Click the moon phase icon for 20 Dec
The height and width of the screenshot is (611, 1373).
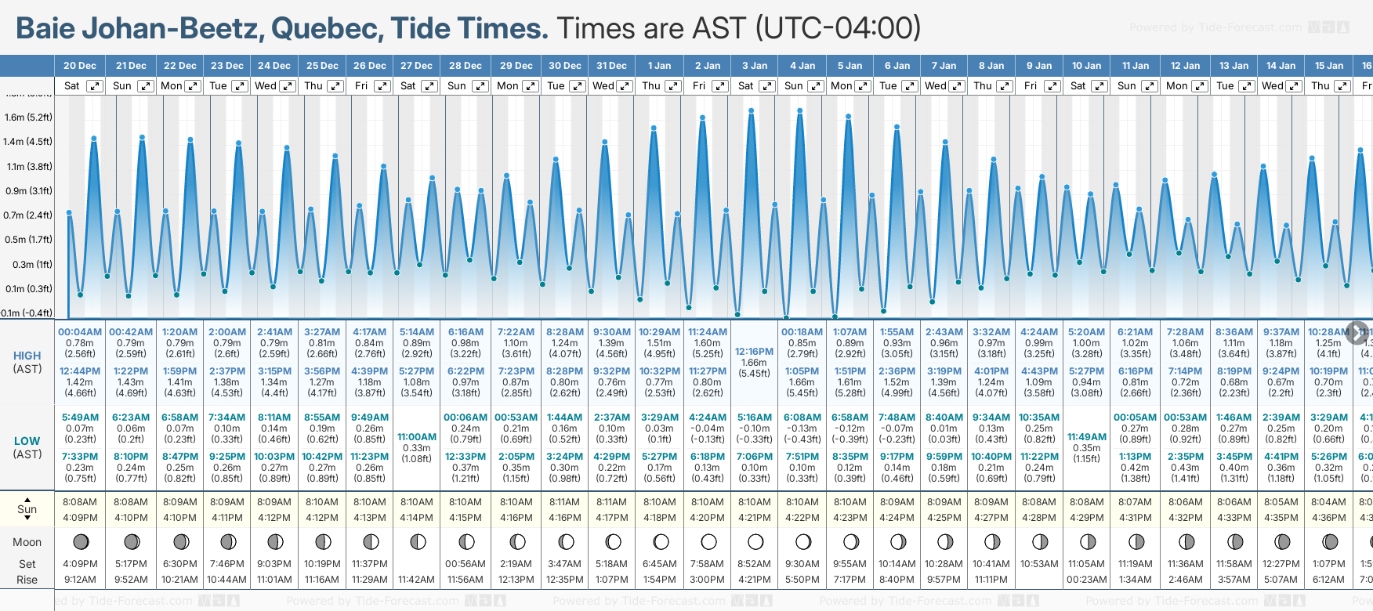(80, 541)
